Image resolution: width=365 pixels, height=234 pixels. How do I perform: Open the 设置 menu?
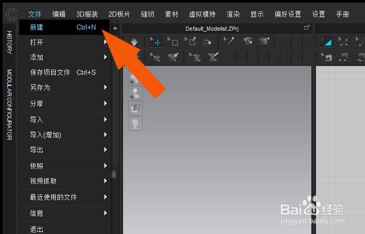click(319, 14)
